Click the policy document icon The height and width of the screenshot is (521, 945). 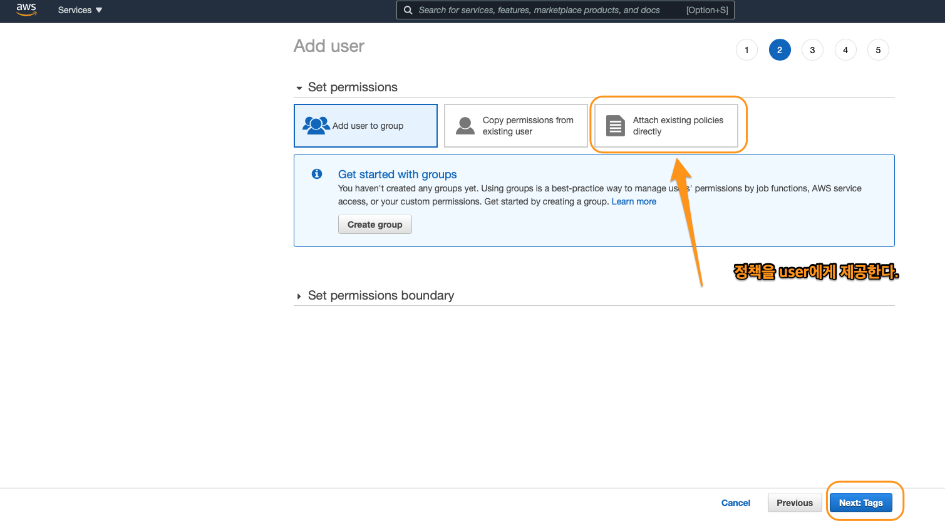tap(615, 126)
